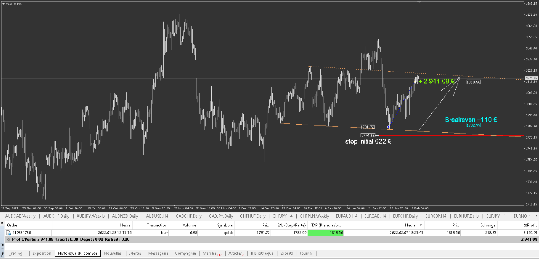The image size is (539, 259).
Task: Click the 'Breakeven +110 €' text annotation
Action: click(471, 120)
